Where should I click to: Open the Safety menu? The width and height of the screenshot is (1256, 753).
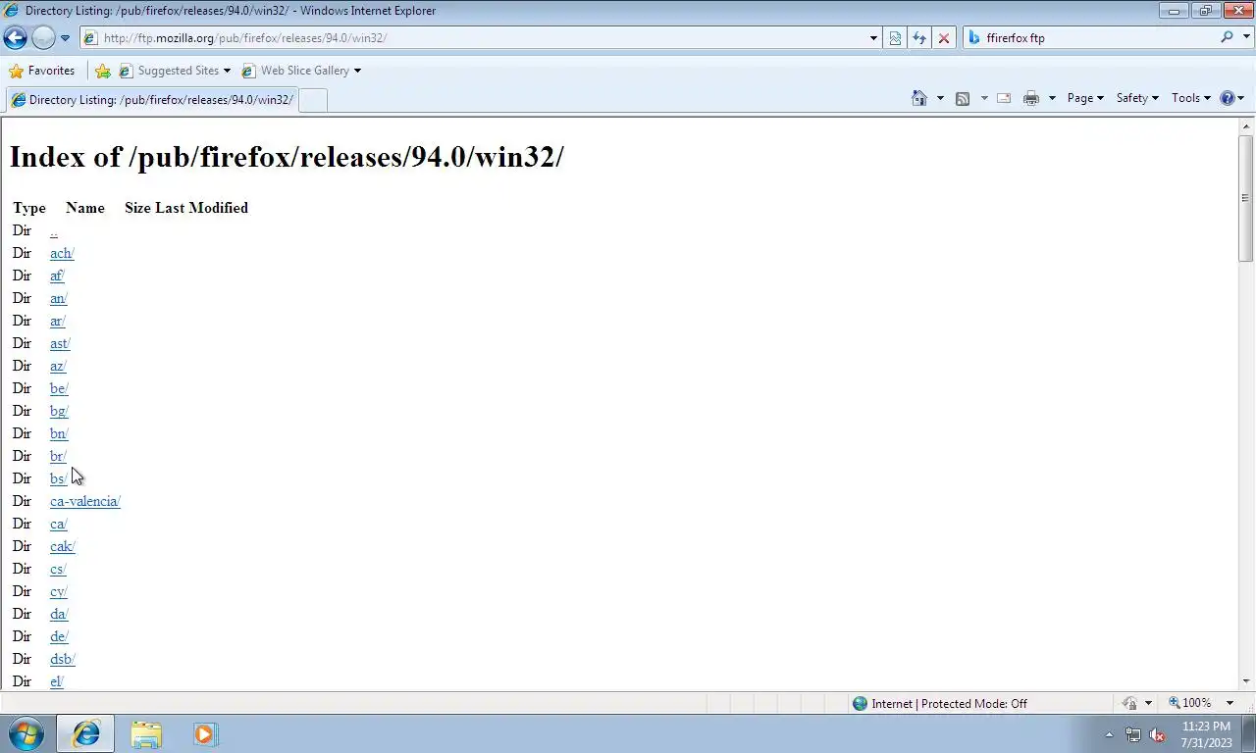[x=1137, y=98]
